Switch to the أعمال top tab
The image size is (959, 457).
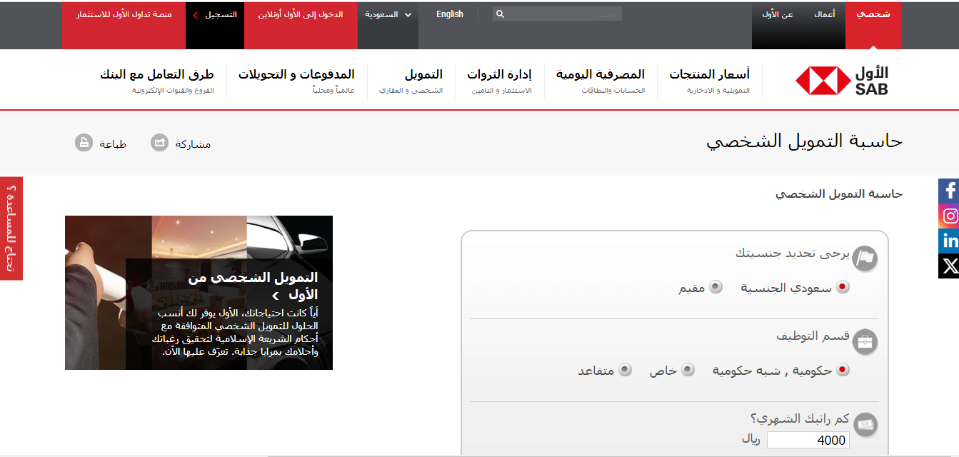coord(825,14)
